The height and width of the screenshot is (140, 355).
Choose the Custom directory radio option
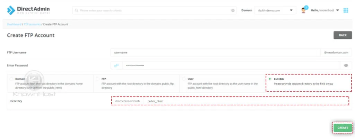[270, 79]
